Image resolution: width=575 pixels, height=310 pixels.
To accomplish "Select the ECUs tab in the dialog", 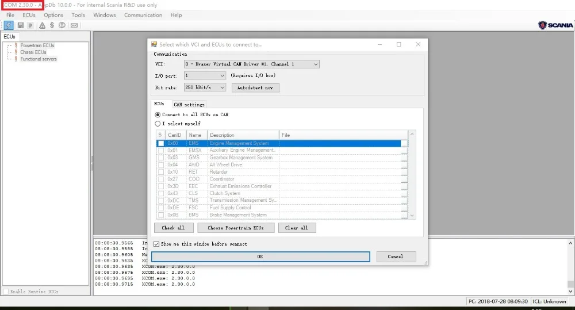I will [159, 104].
